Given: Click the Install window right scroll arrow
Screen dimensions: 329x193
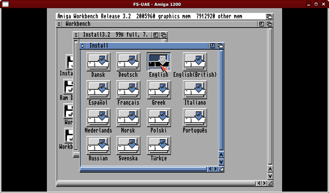Looking at the screenshot, I should [215, 169].
